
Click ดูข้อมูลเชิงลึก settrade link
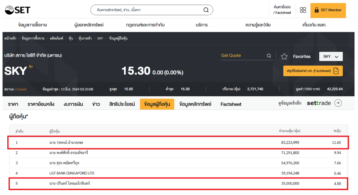pos(310,103)
